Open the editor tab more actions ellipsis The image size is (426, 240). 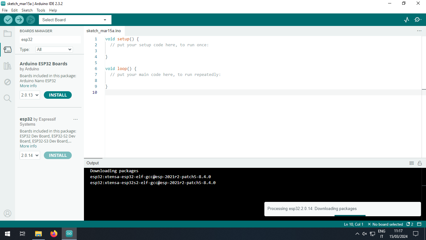click(x=419, y=31)
